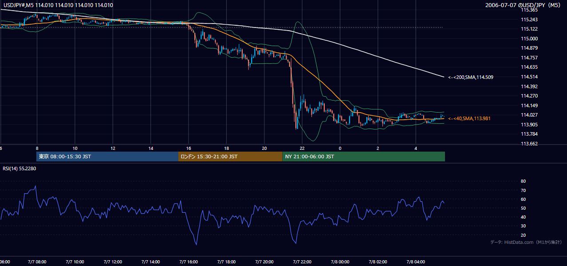
Task: Click hour tick '14' under the price chart
Action: [150, 148]
